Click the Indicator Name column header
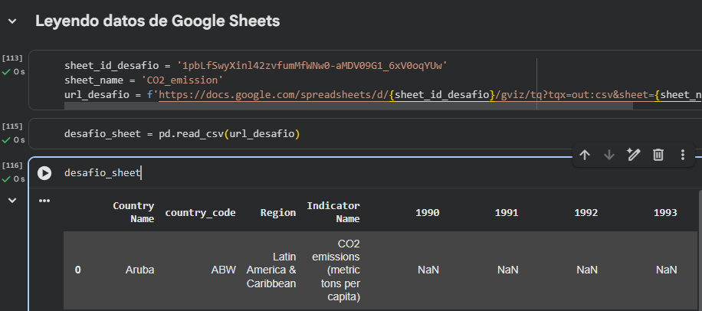702x311 pixels. pyautogui.click(x=333, y=212)
